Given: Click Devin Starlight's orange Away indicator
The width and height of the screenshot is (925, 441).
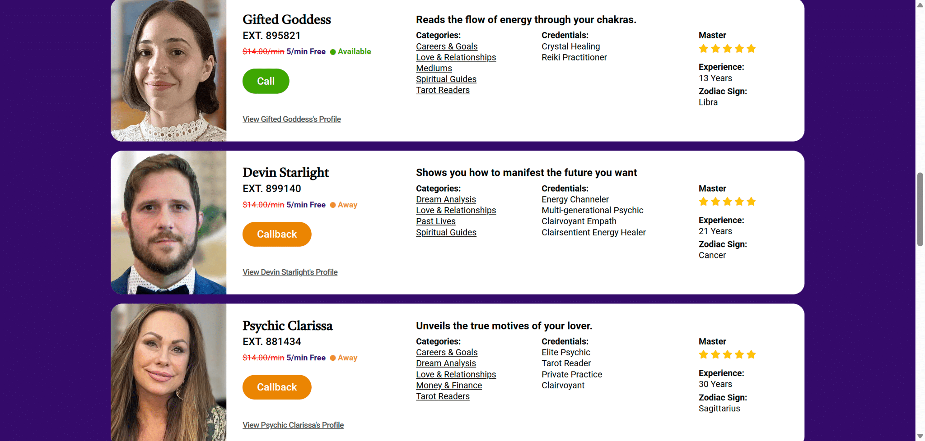Looking at the screenshot, I should [333, 205].
